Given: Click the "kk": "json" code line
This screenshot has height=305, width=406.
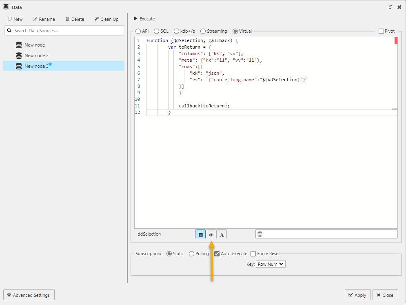Looking at the screenshot, I should pyautogui.click(x=207, y=73).
